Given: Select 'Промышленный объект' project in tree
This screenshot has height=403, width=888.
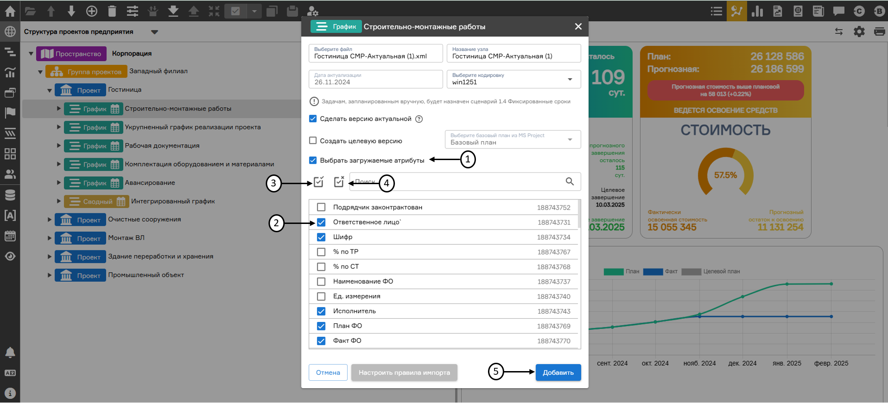Looking at the screenshot, I should point(146,275).
